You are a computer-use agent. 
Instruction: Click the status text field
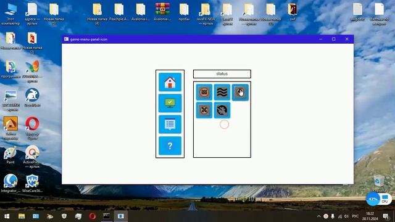[x=222, y=74]
